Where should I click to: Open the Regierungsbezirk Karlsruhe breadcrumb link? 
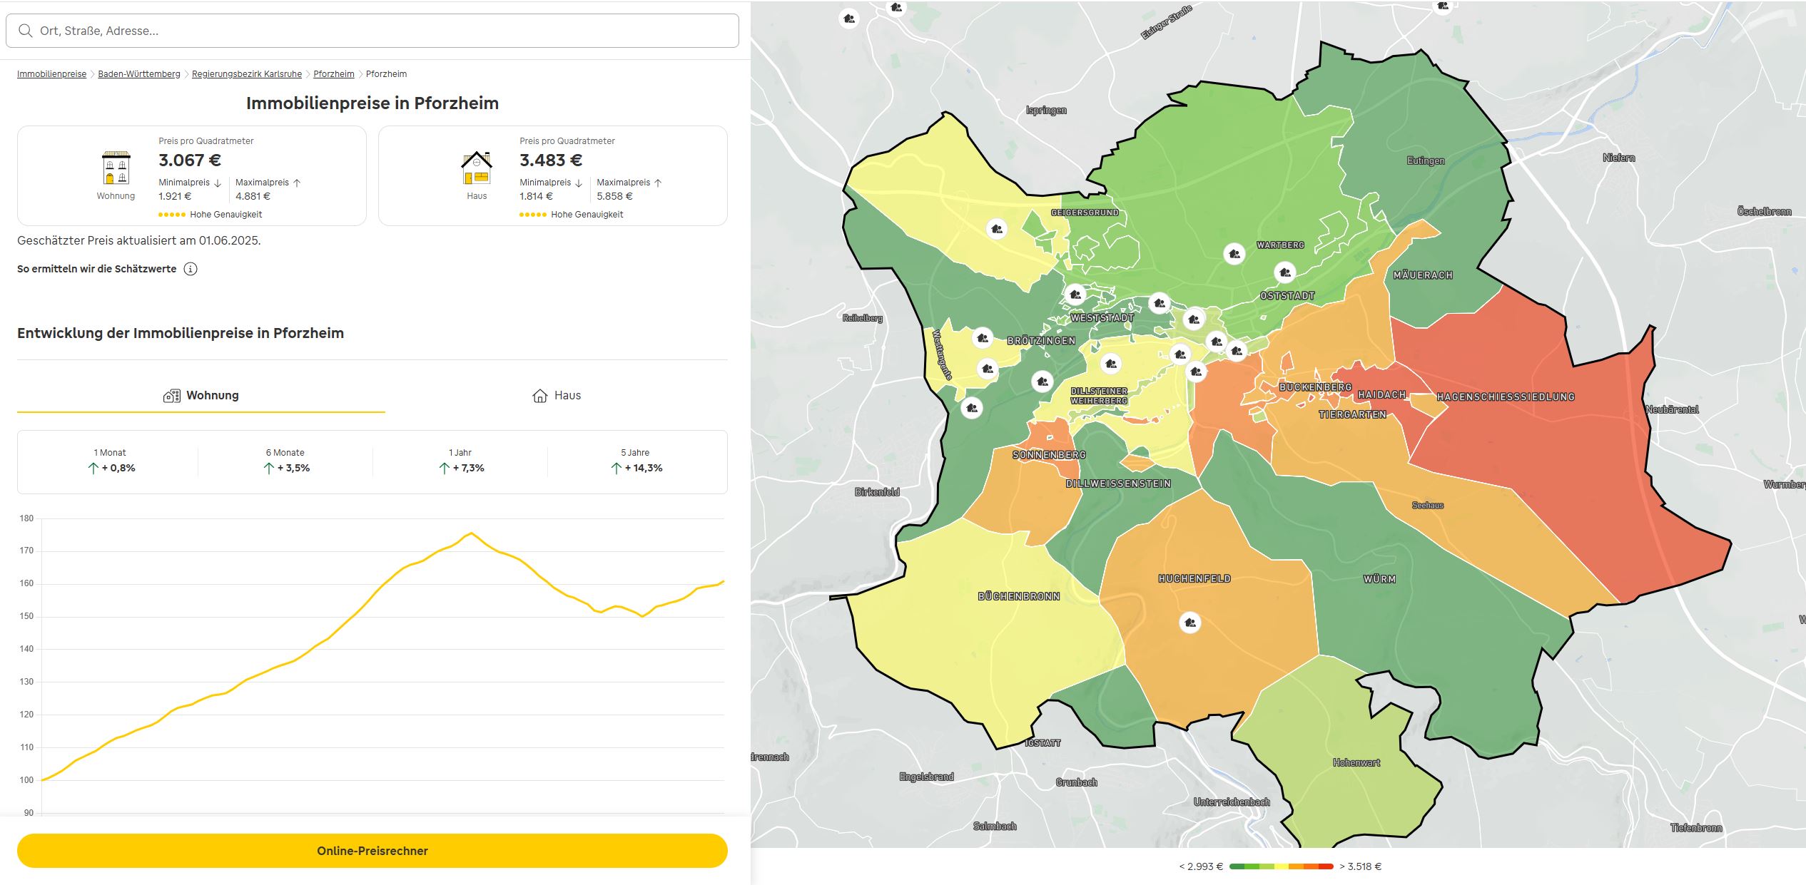coord(246,73)
